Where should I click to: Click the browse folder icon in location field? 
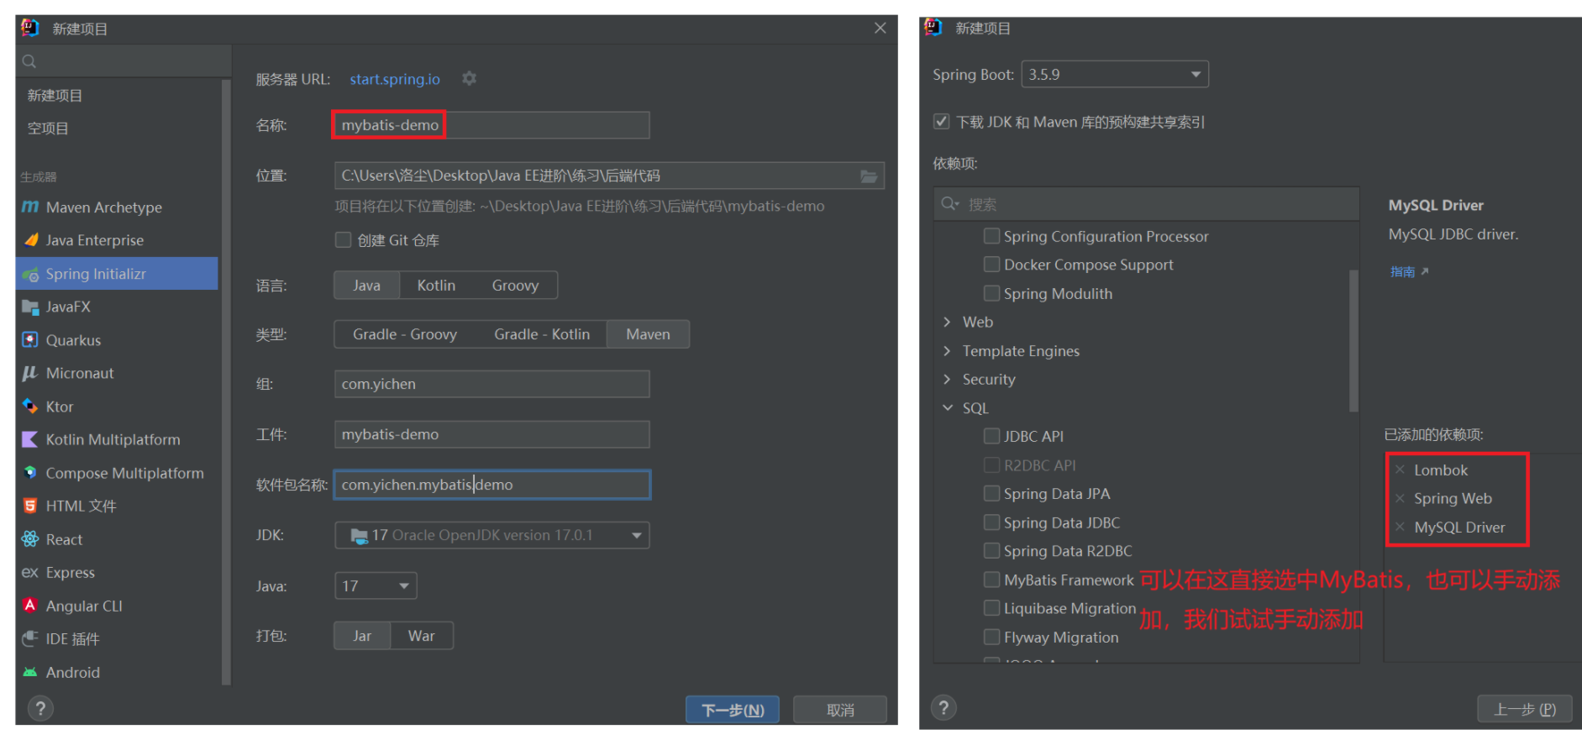pyautogui.click(x=869, y=176)
